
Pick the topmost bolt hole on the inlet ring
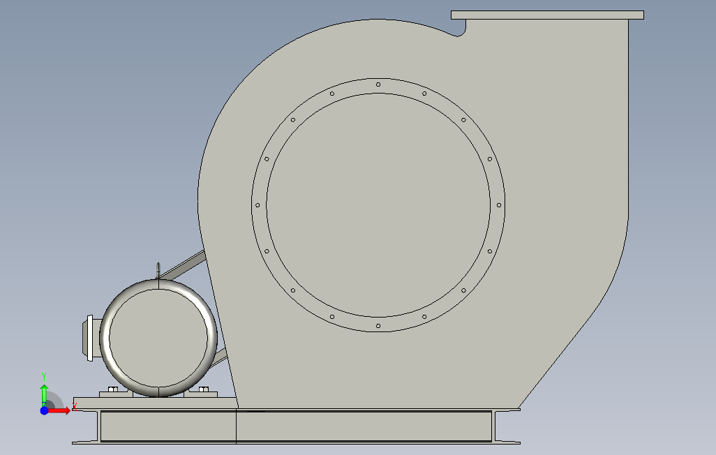[378, 84]
